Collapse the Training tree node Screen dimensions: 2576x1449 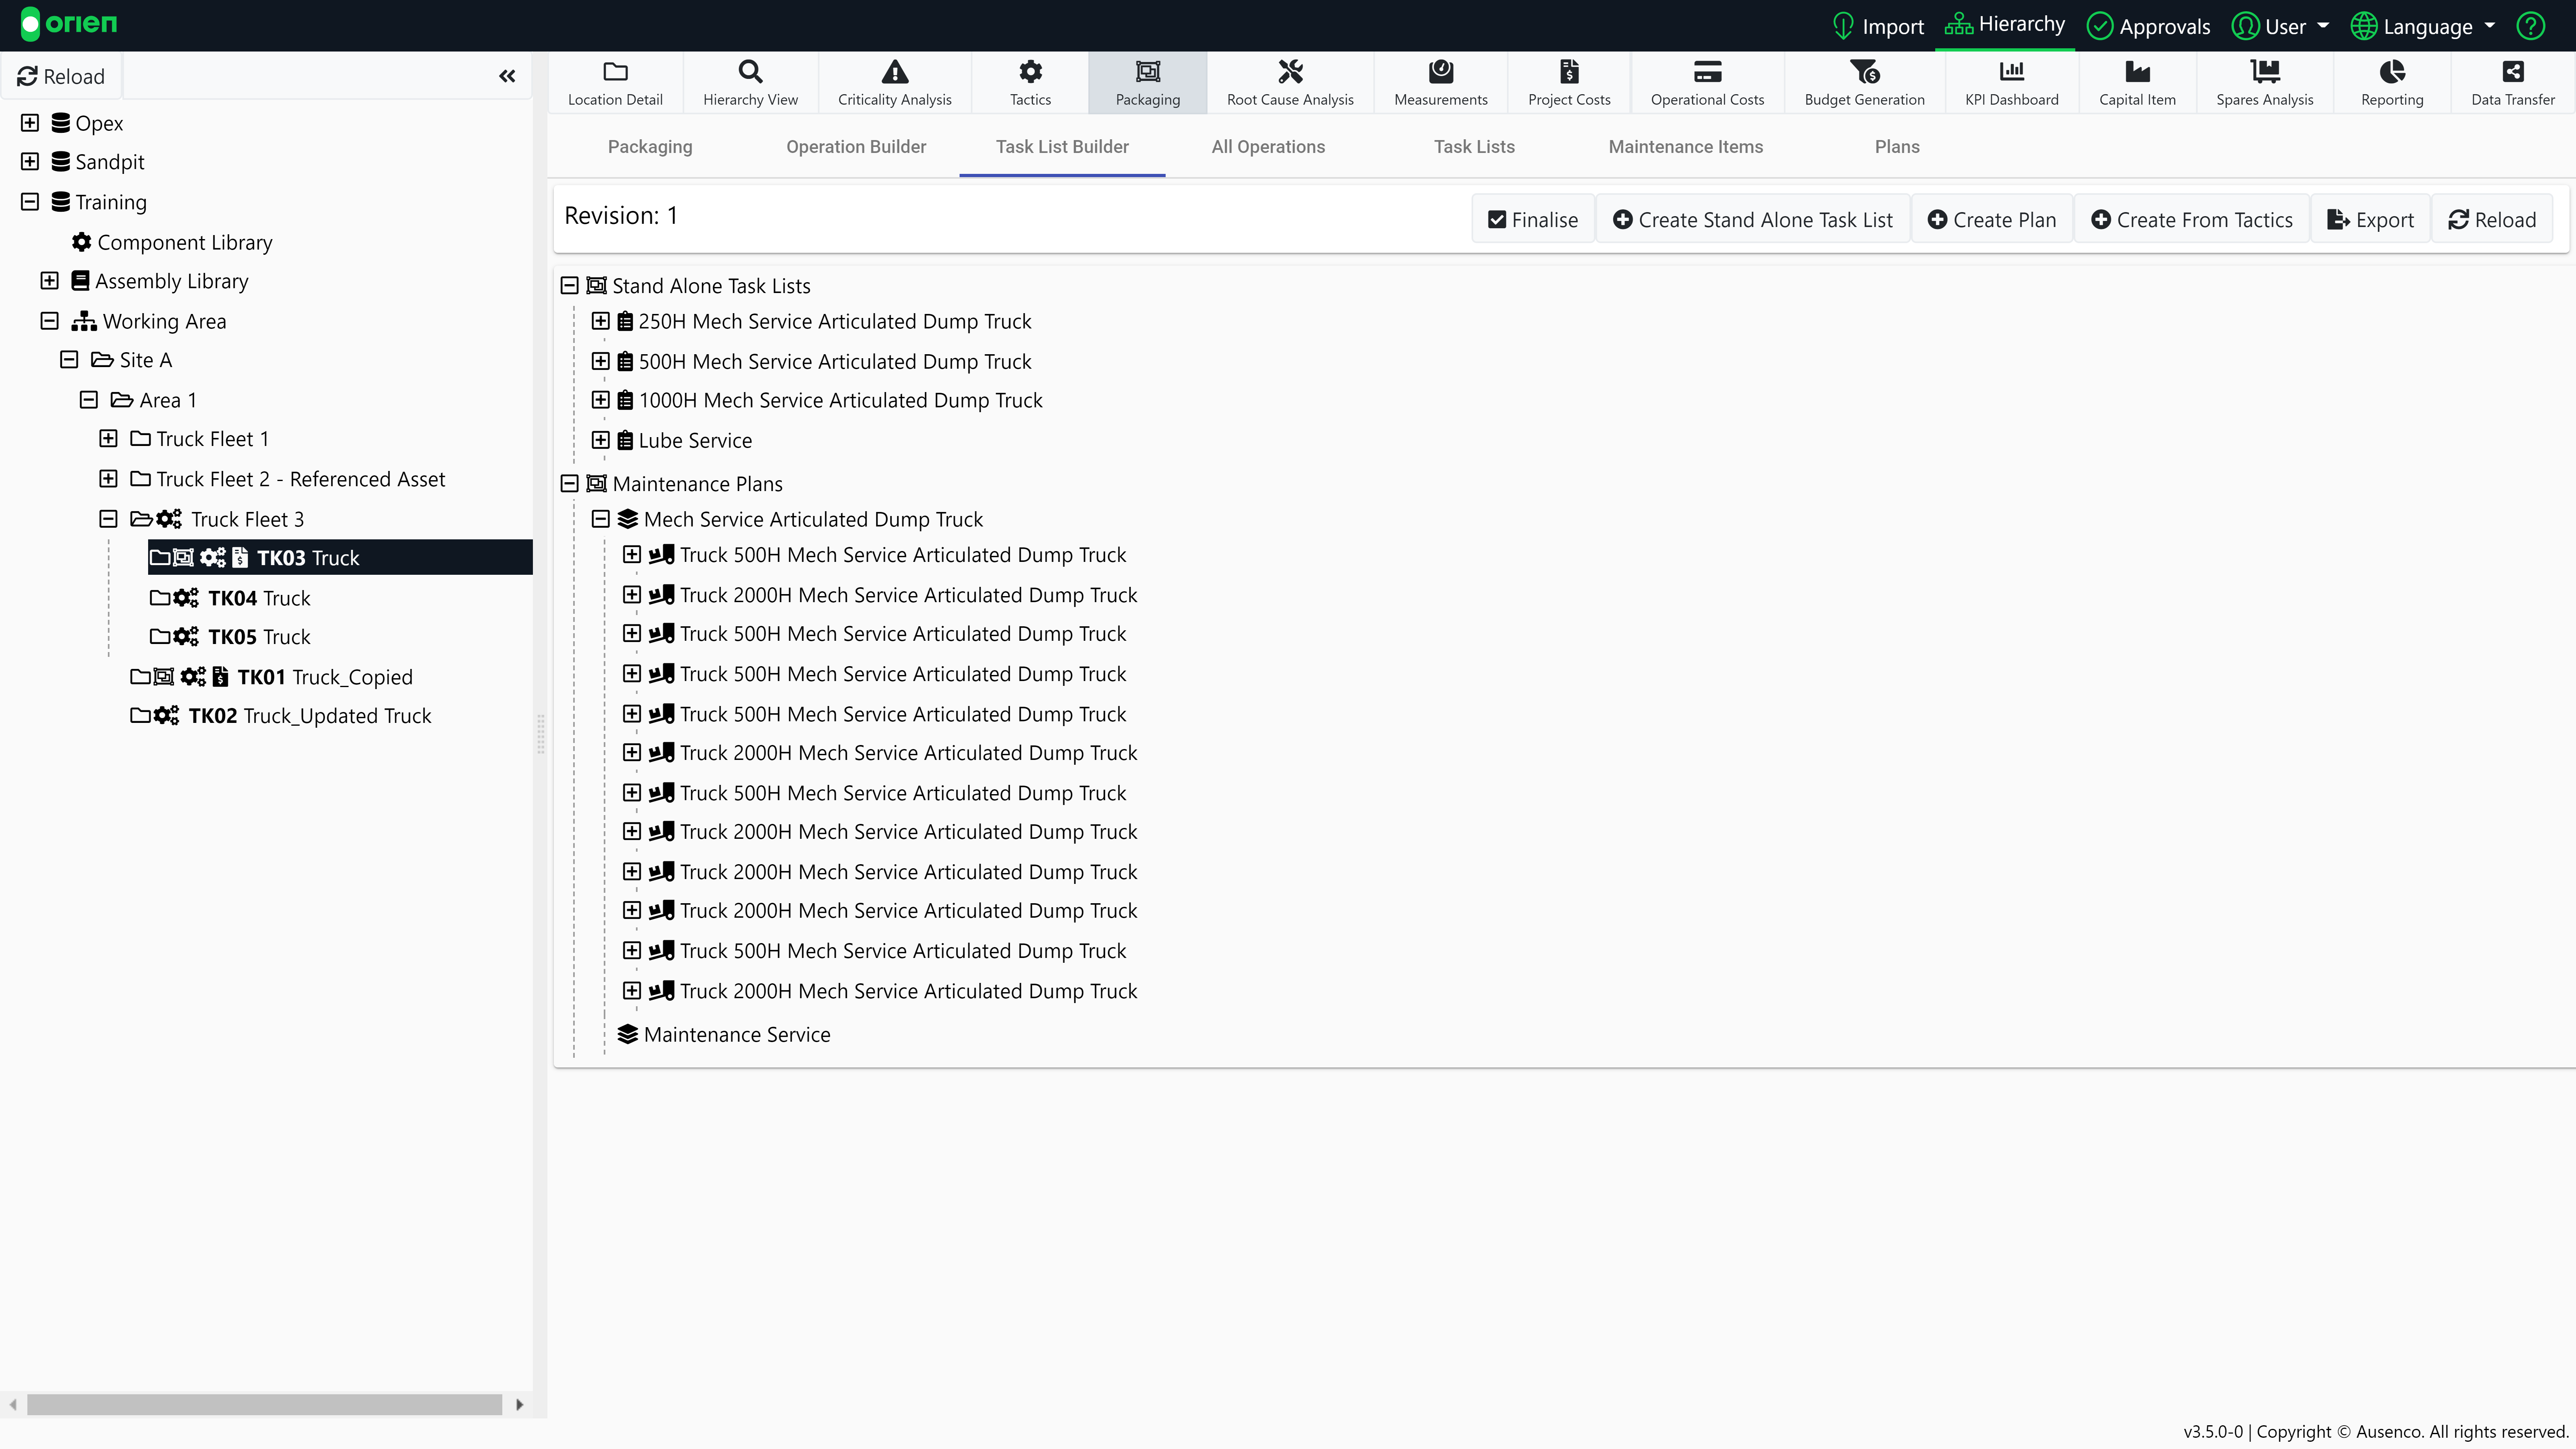30,202
